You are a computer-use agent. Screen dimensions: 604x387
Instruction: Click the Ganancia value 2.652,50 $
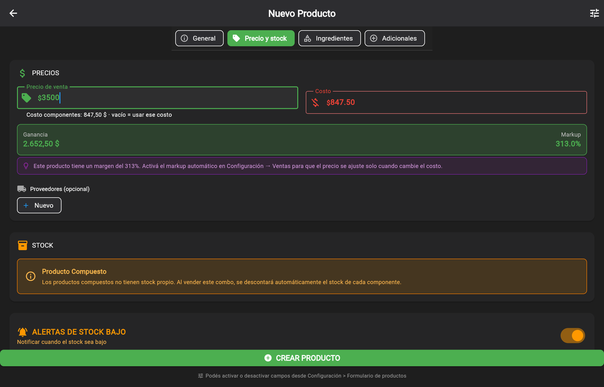41,144
